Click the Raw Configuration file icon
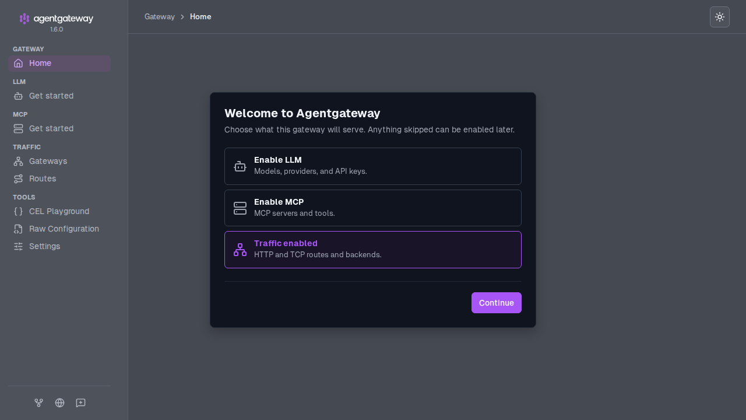Viewport: 746px width, 420px height. (18, 229)
